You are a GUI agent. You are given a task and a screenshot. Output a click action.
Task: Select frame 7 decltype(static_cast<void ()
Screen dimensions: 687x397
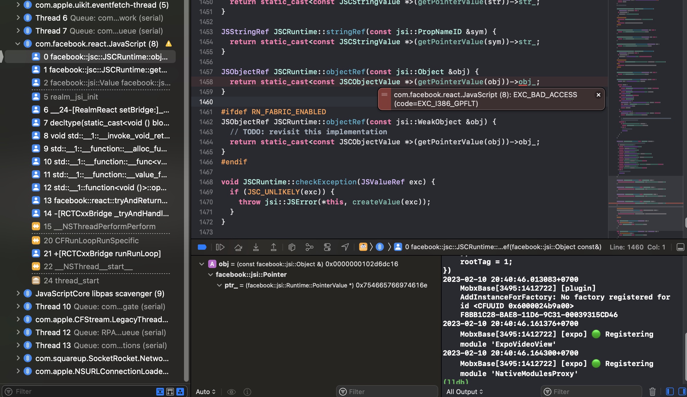coord(100,123)
